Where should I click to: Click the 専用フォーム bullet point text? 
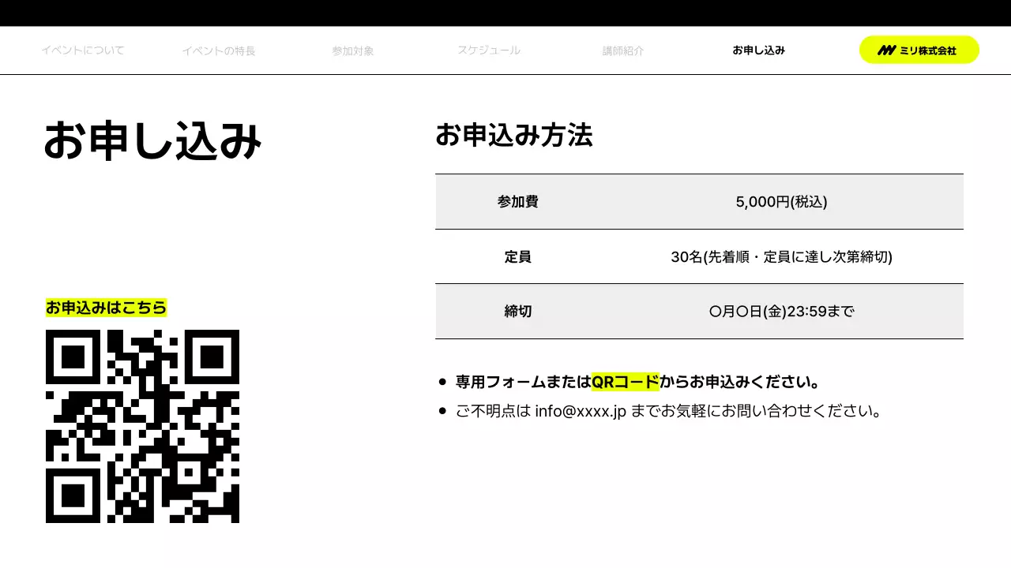636,382
